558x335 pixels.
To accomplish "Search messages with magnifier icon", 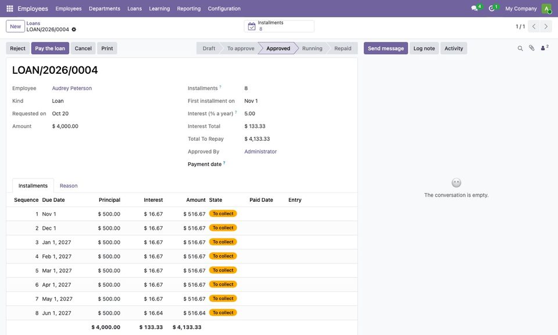I will (520, 48).
